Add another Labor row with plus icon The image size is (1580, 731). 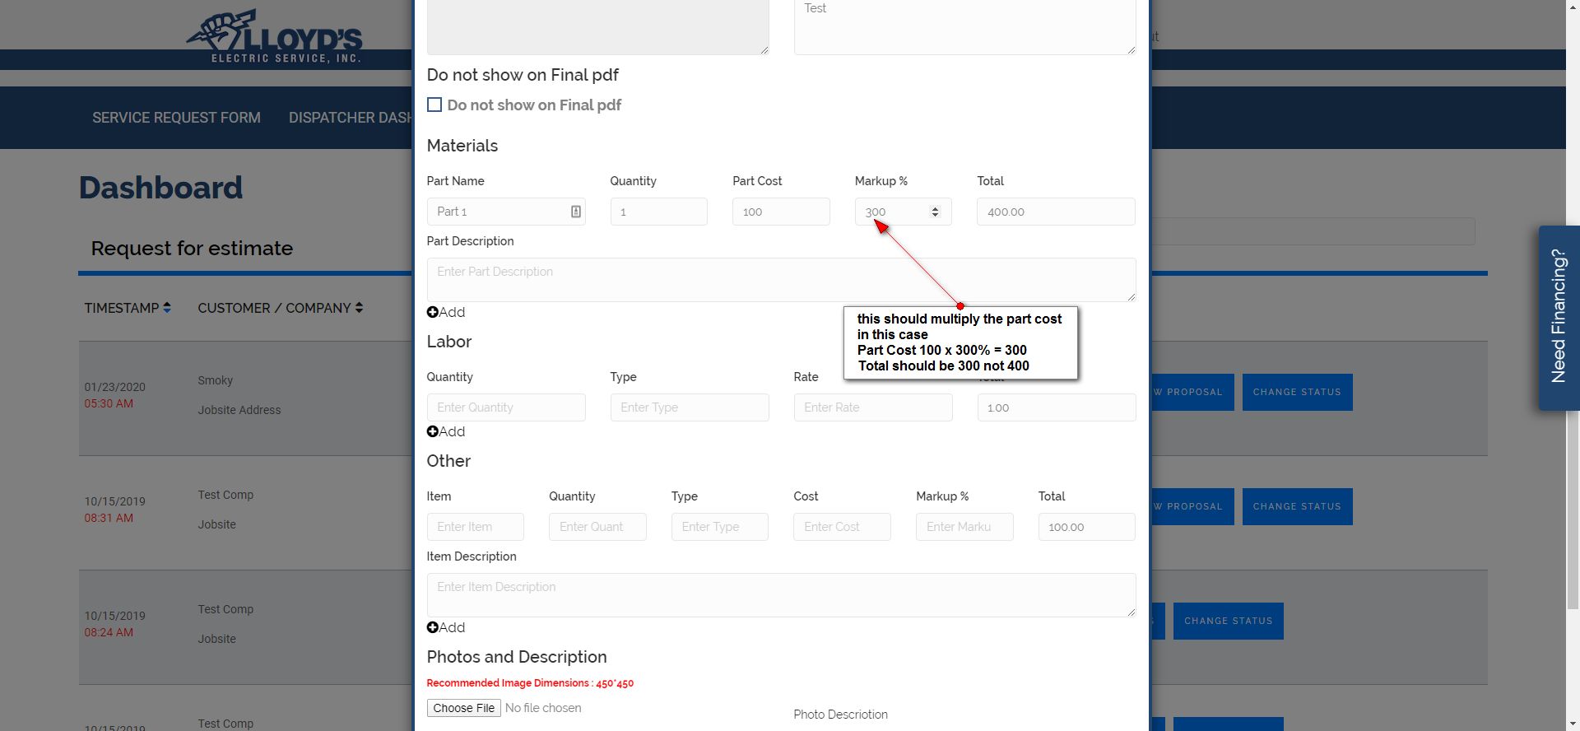[433, 431]
